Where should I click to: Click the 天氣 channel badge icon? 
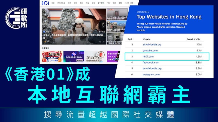click(x=44, y=32)
